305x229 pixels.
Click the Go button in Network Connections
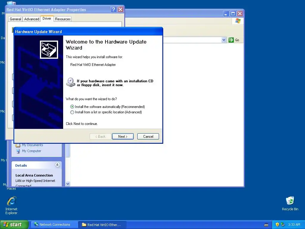click(234, 40)
